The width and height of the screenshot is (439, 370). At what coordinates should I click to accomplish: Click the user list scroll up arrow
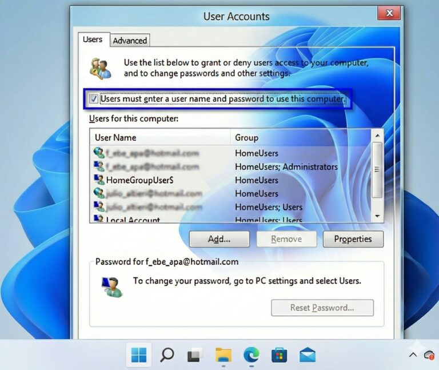(x=377, y=136)
